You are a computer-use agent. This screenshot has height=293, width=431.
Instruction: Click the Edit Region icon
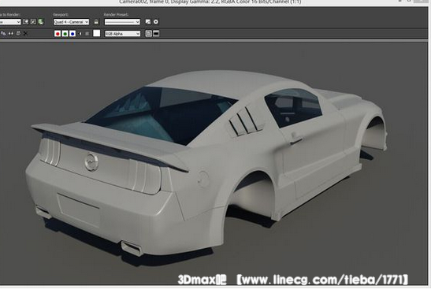tap(25, 22)
